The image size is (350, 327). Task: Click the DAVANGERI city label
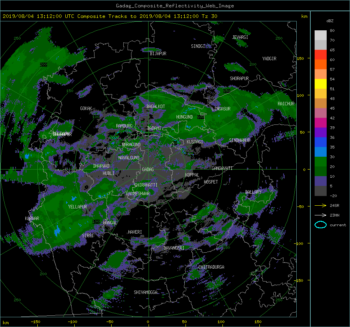(174, 248)
